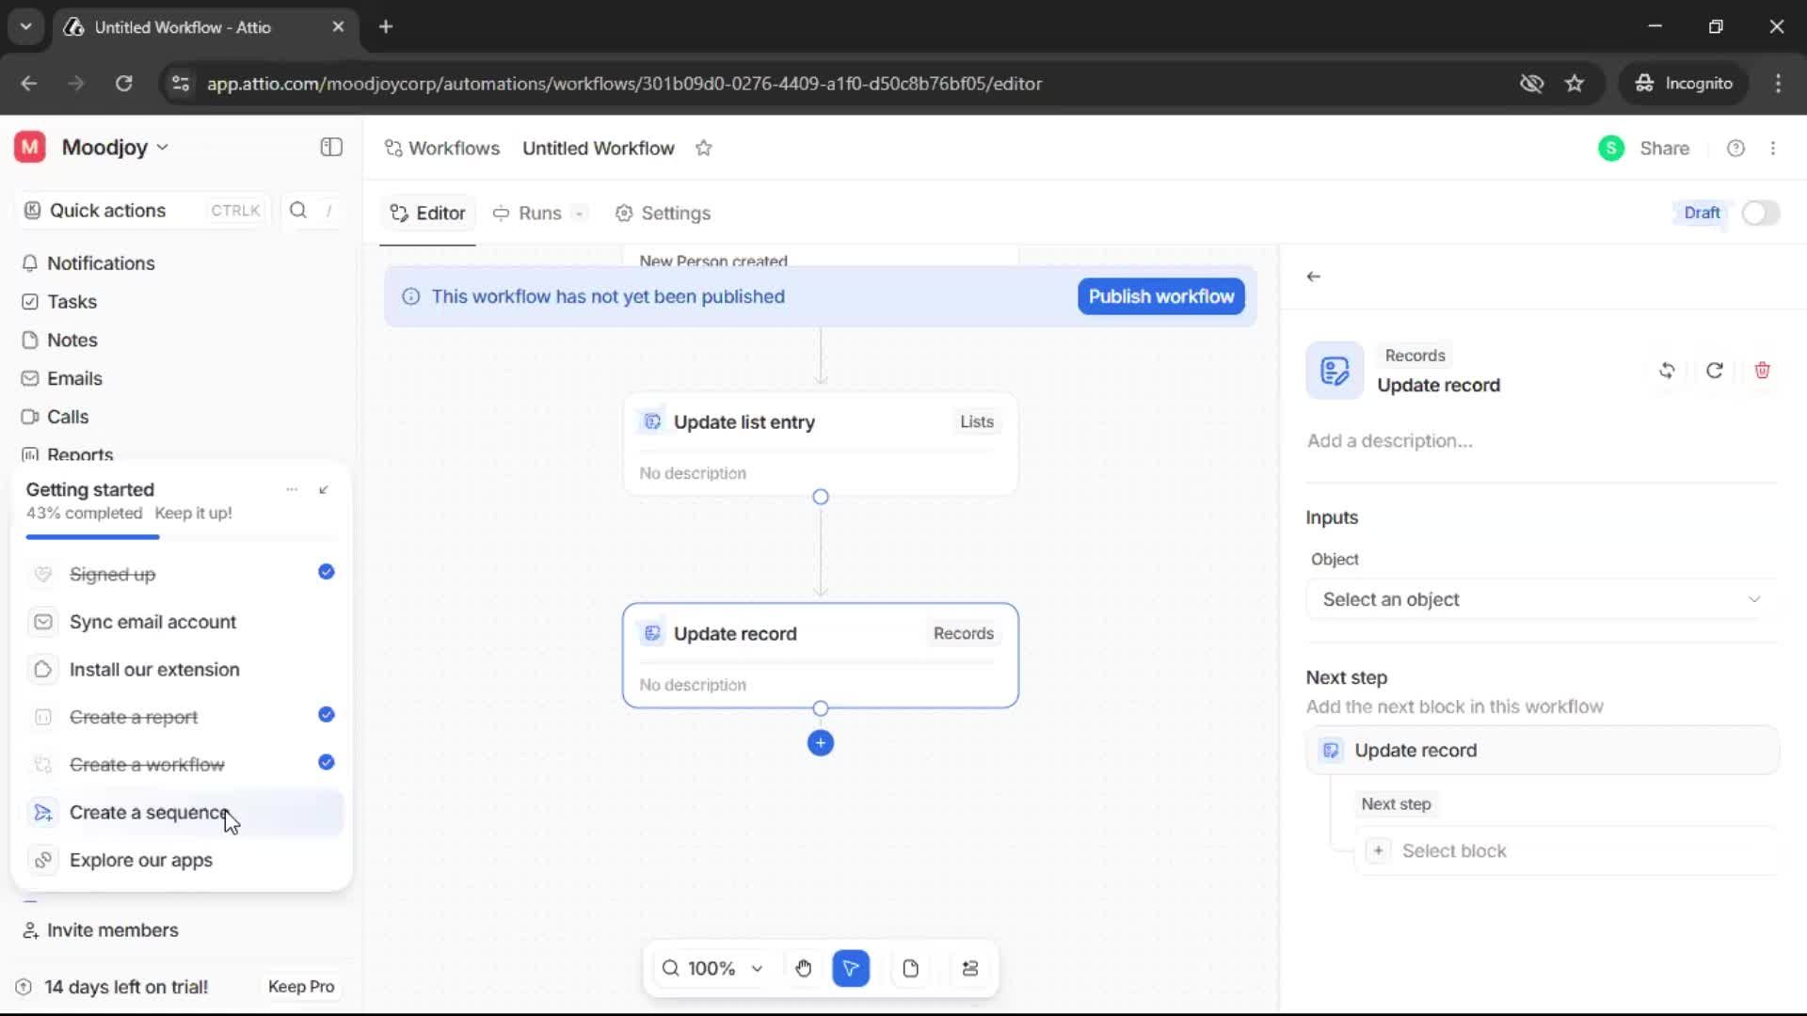Open the zoom magnifier in the bottom toolbar
Image resolution: width=1807 pixels, height=1016 pixels.
pos(669,968)
